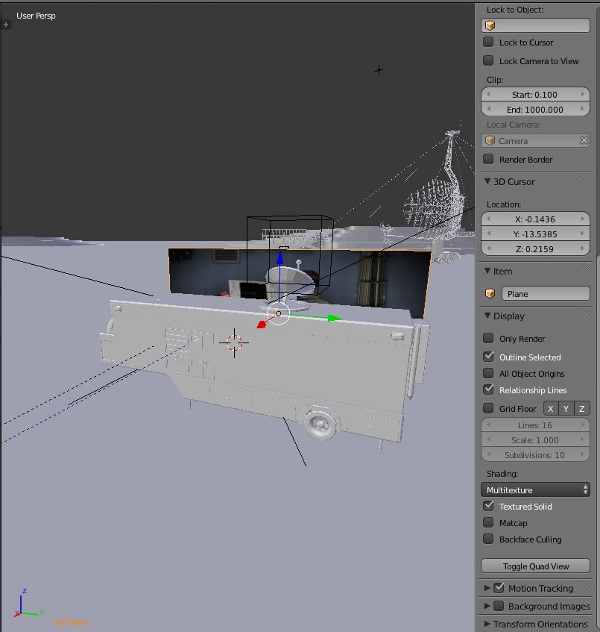Click the Camera object icon in Local Camera

click(490, 141)
